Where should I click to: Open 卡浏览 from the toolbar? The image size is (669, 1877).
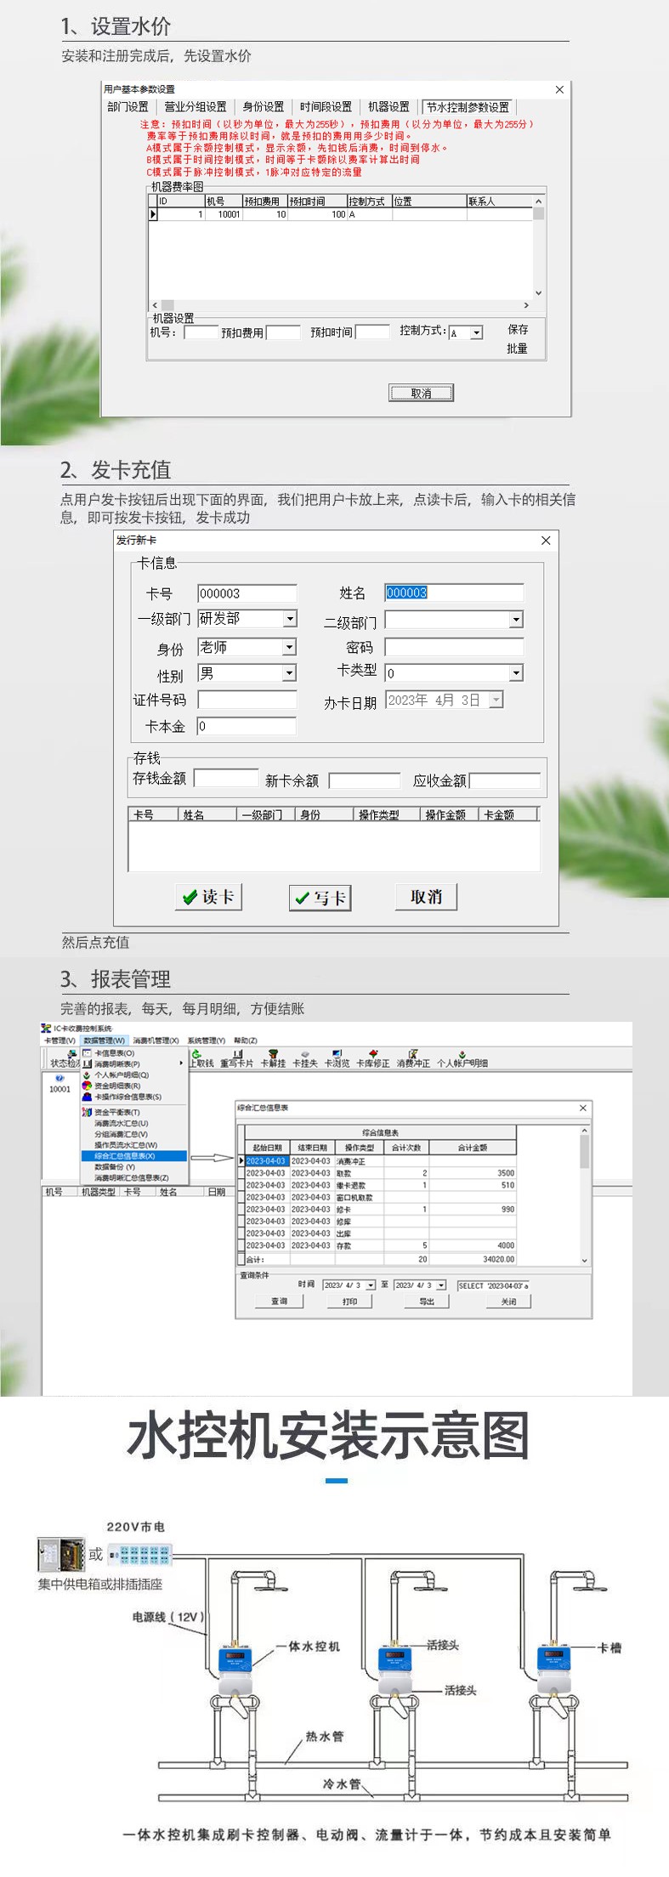coord(337,1058)
